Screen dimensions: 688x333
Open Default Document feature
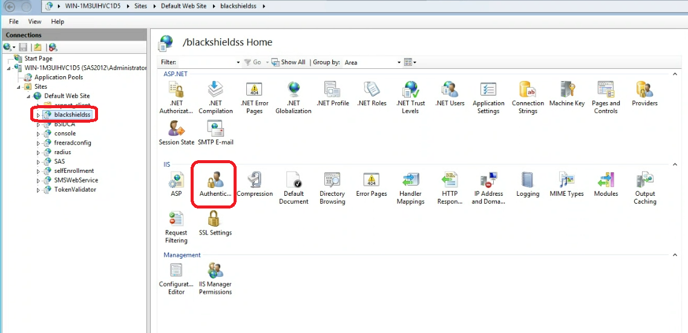click(x=293, y=188)
